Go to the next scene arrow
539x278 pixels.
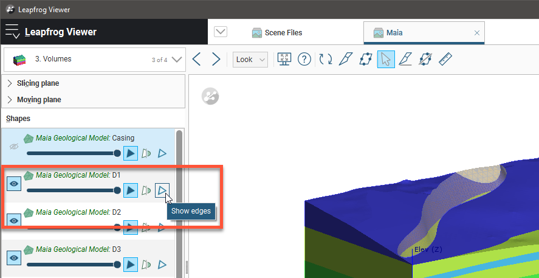pos(216,60)
